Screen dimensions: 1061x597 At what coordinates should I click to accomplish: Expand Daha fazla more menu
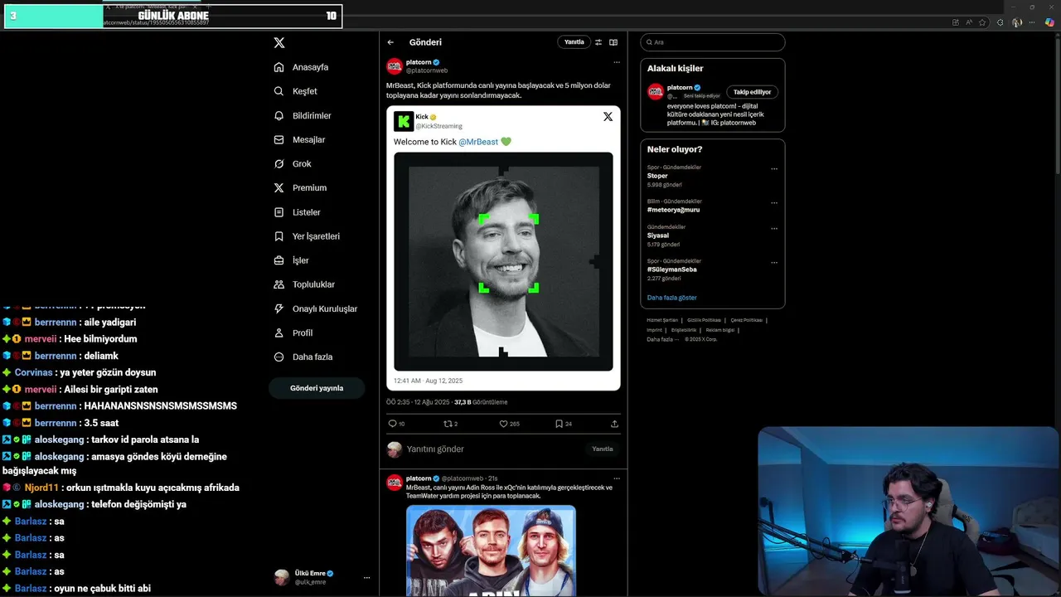pyautogui.click(x=303, y=357)
